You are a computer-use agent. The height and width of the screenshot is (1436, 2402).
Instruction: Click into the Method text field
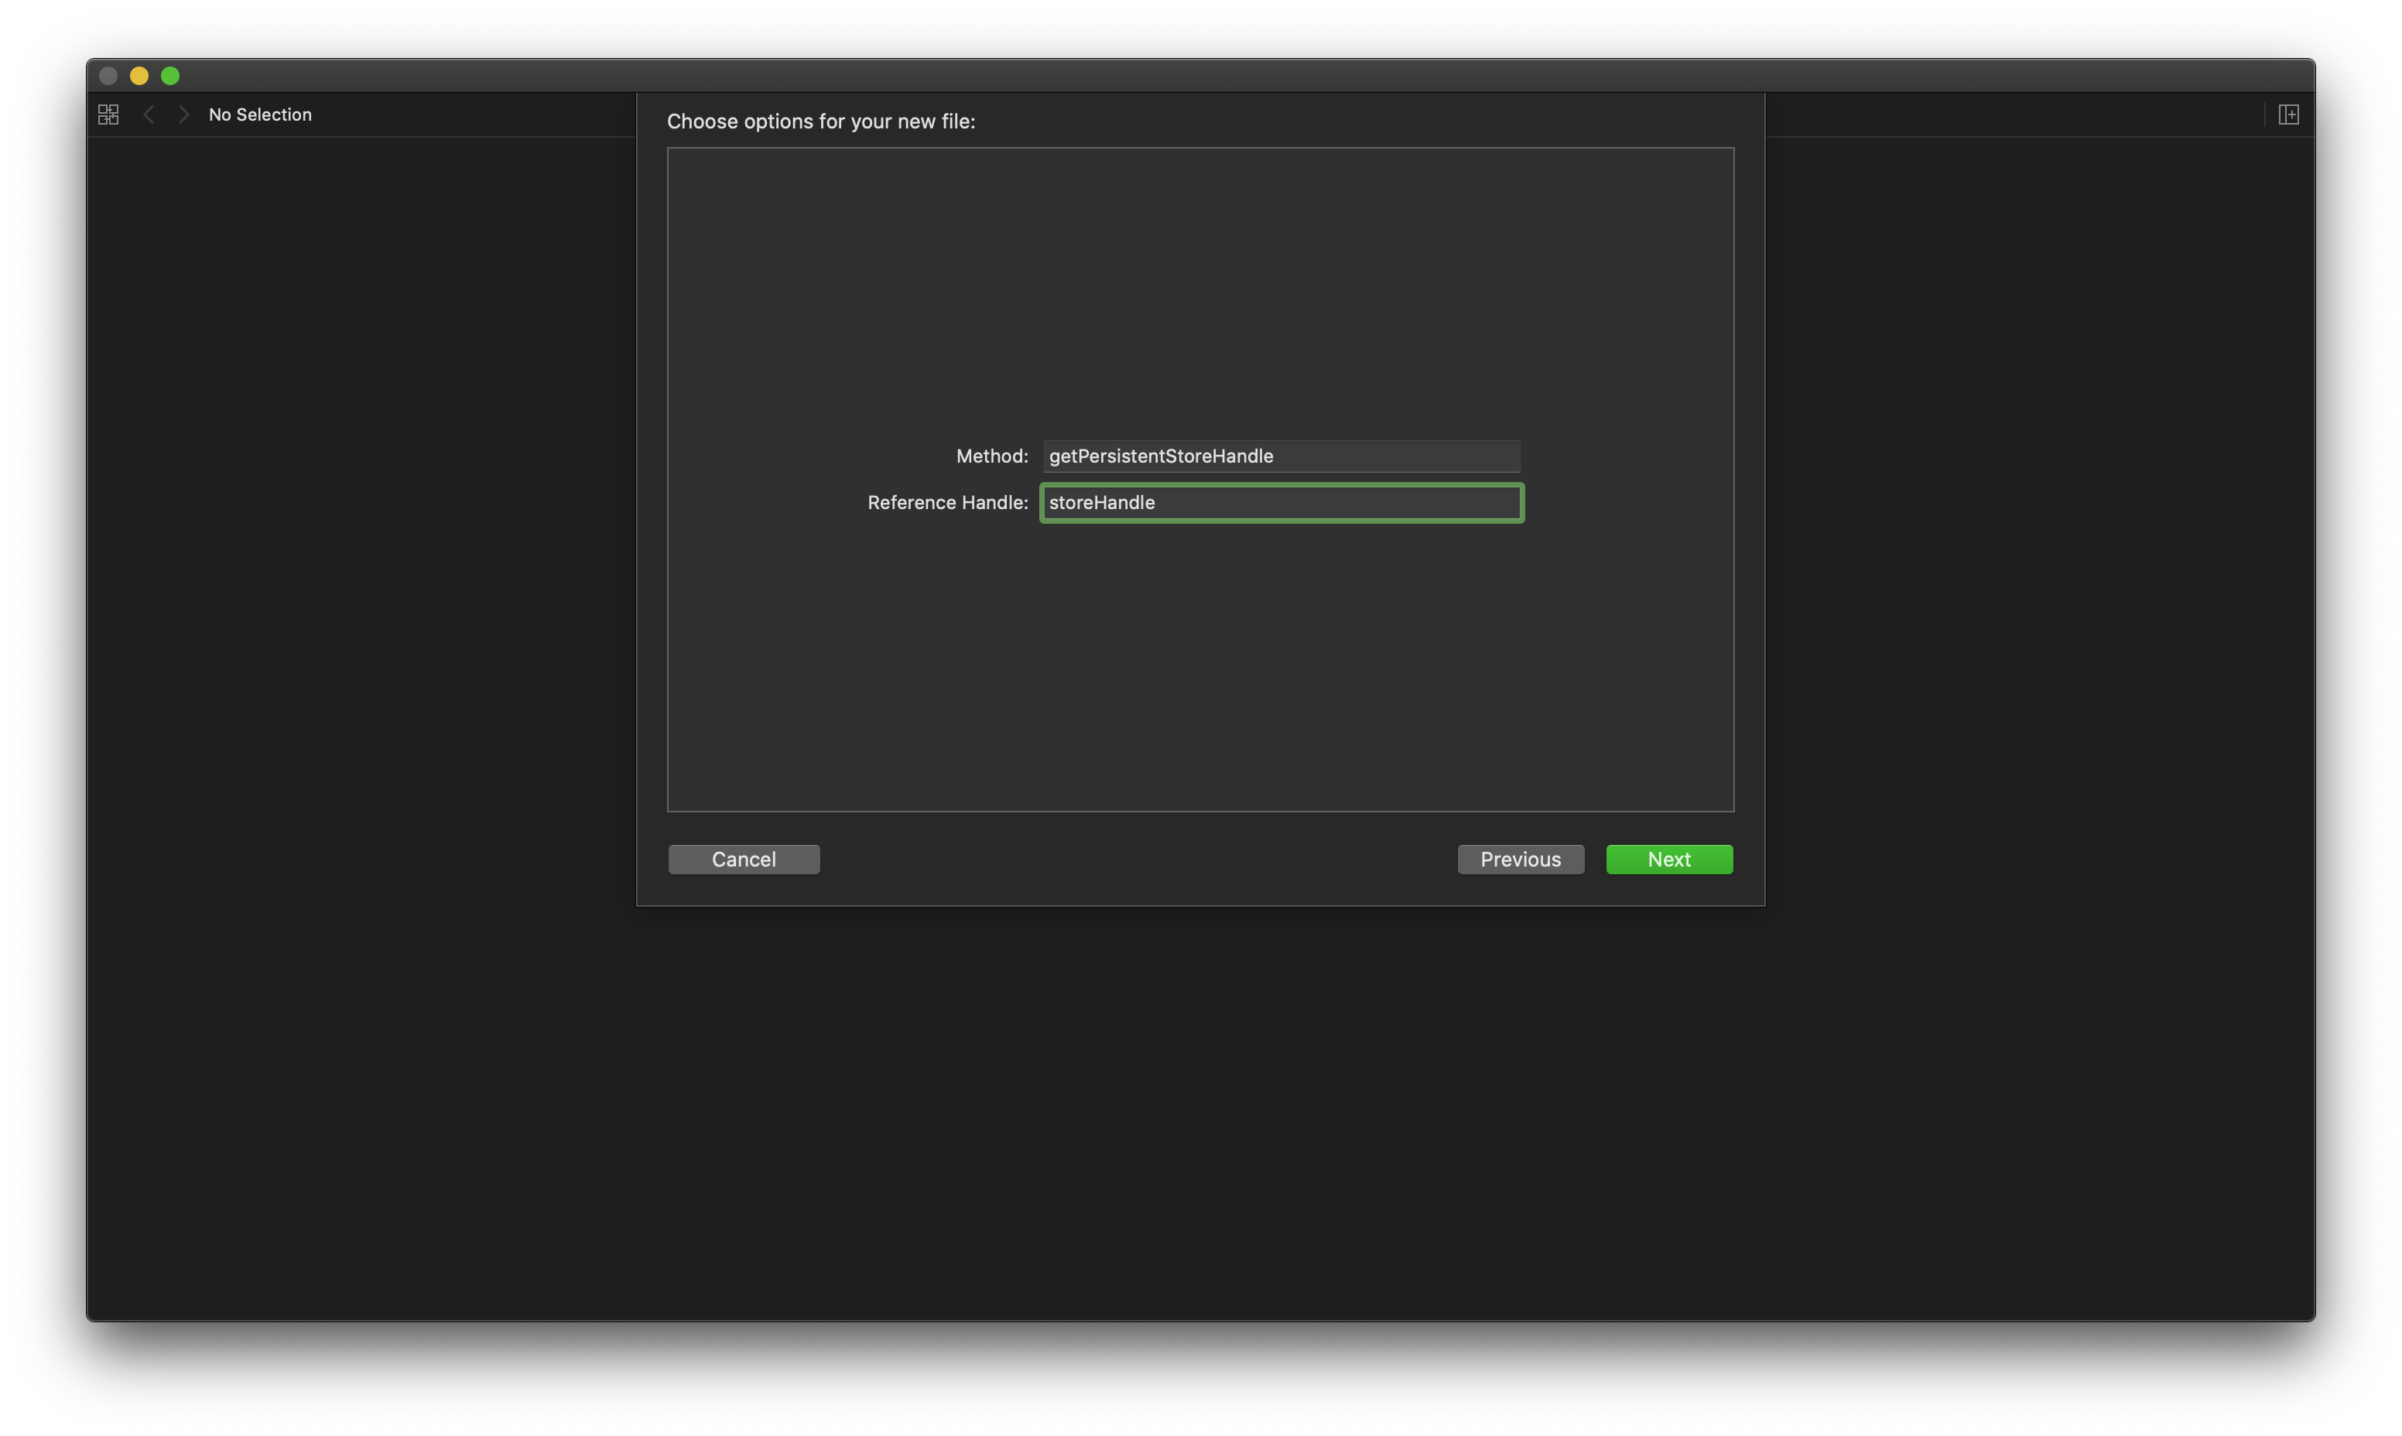point(1281,456)
